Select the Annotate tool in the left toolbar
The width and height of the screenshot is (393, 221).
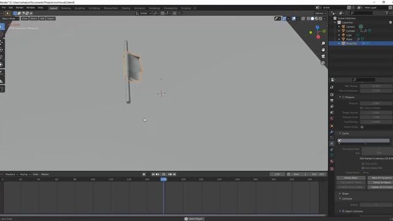click(1, 72)
